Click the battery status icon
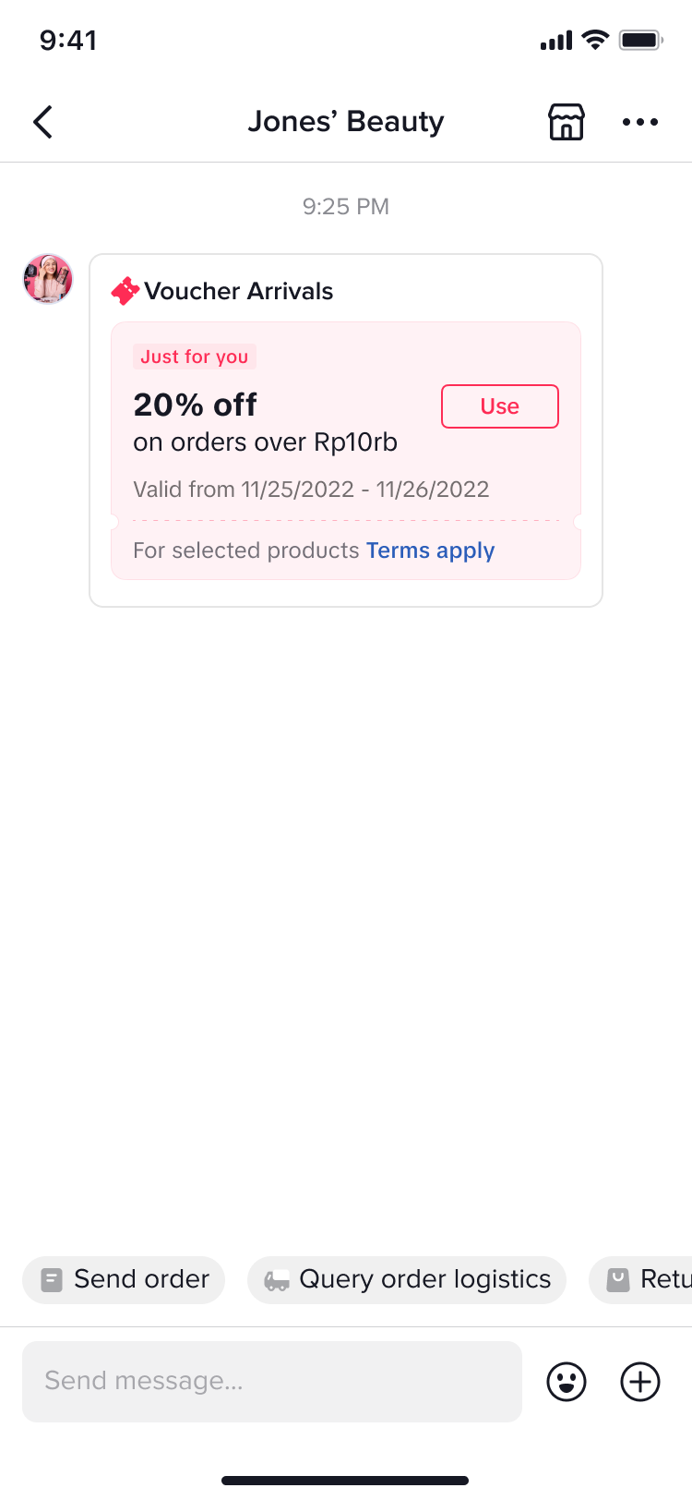The width and height of the screenshot is (692, 1500). point(640,41)
